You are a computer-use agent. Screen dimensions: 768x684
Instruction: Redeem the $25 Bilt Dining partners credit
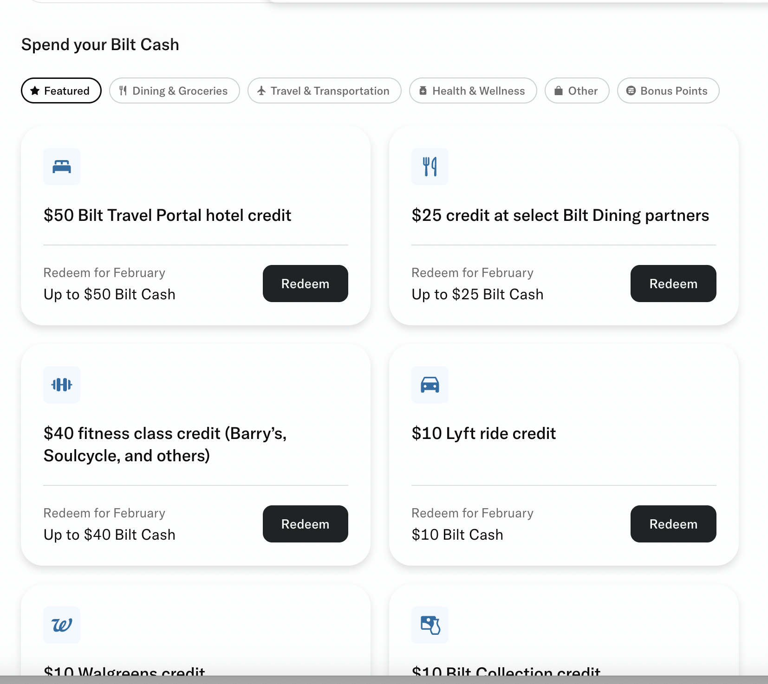[x=673, y=284]
